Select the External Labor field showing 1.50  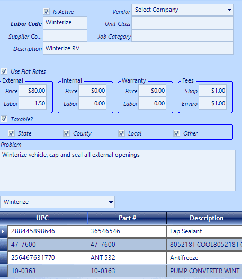coord(33,103)
